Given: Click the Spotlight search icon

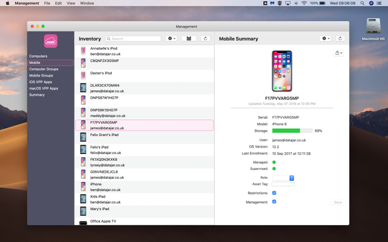Looking at the screenshot, I should 362,3.
